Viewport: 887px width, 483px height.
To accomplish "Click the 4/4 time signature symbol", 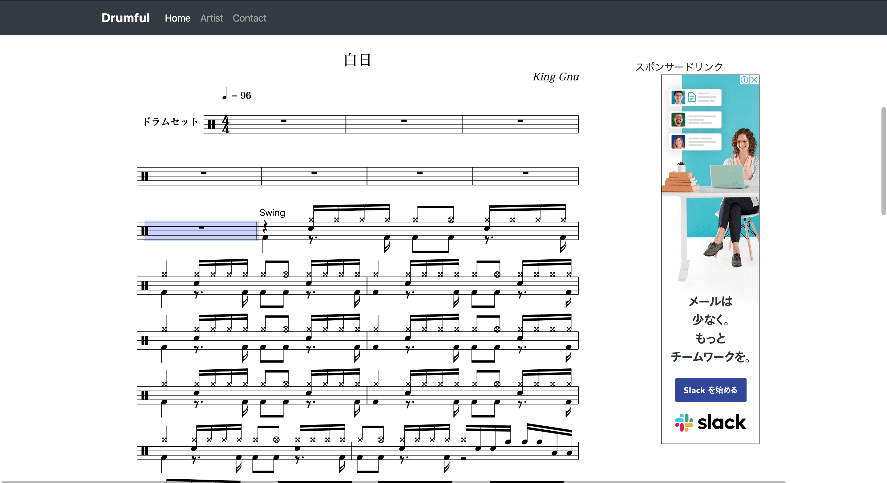I will pyautogui.click(x=226, y=124).
